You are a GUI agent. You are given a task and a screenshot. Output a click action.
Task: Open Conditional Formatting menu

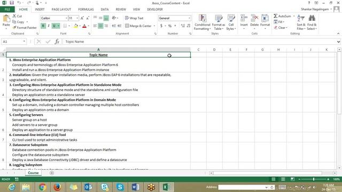[203, 22]
